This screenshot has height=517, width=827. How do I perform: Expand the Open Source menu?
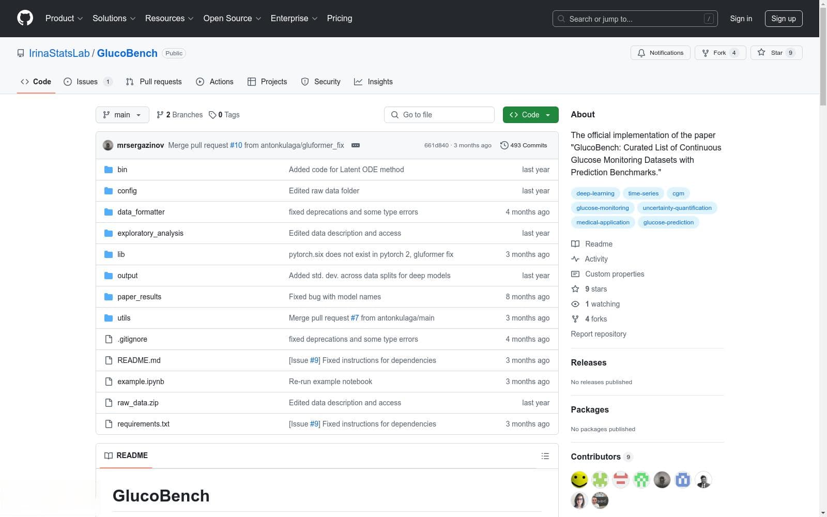232,18
